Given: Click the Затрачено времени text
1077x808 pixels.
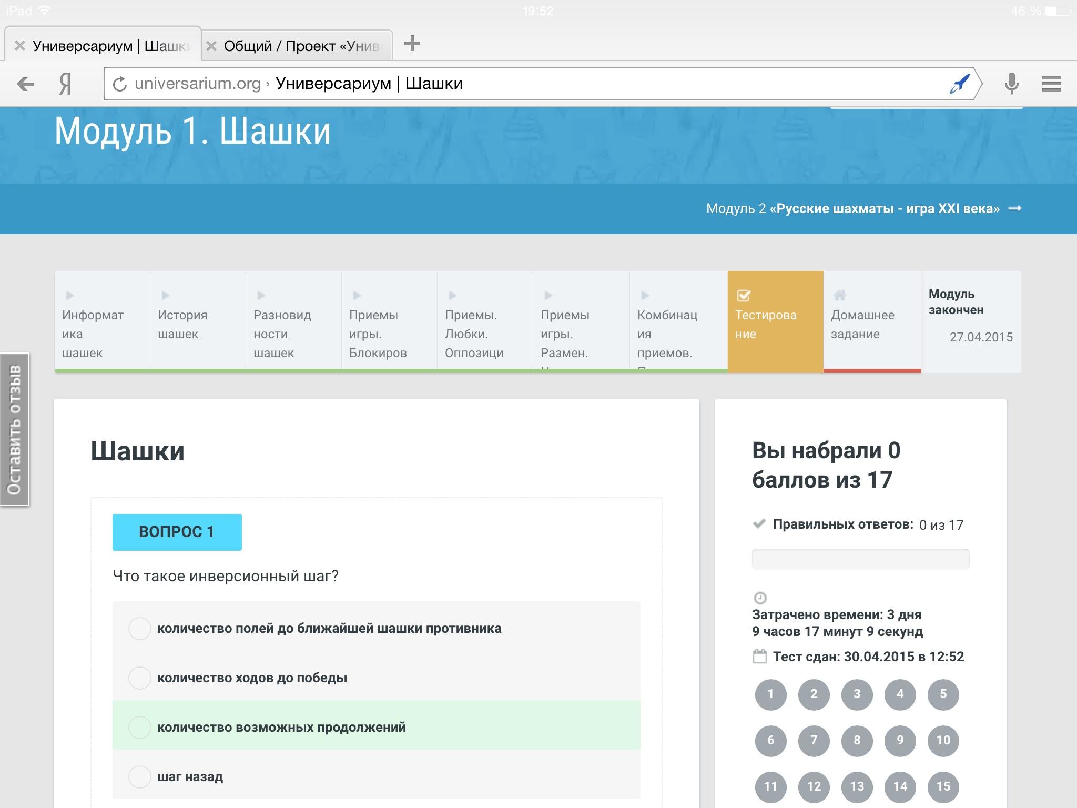Looking at the screenshot, I should pyautogui.click(x=837, y=623).
